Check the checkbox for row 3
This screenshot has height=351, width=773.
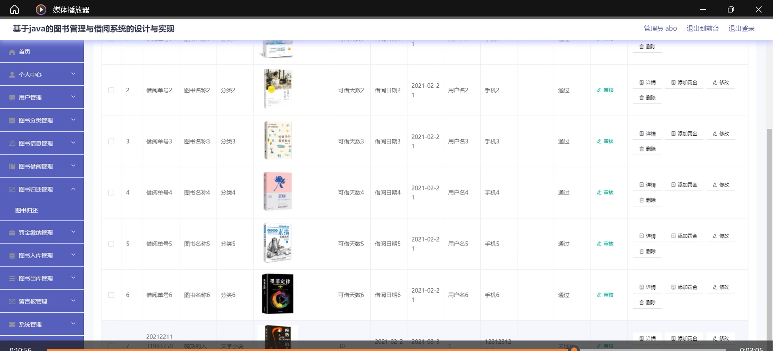click(x=111, y=141)
